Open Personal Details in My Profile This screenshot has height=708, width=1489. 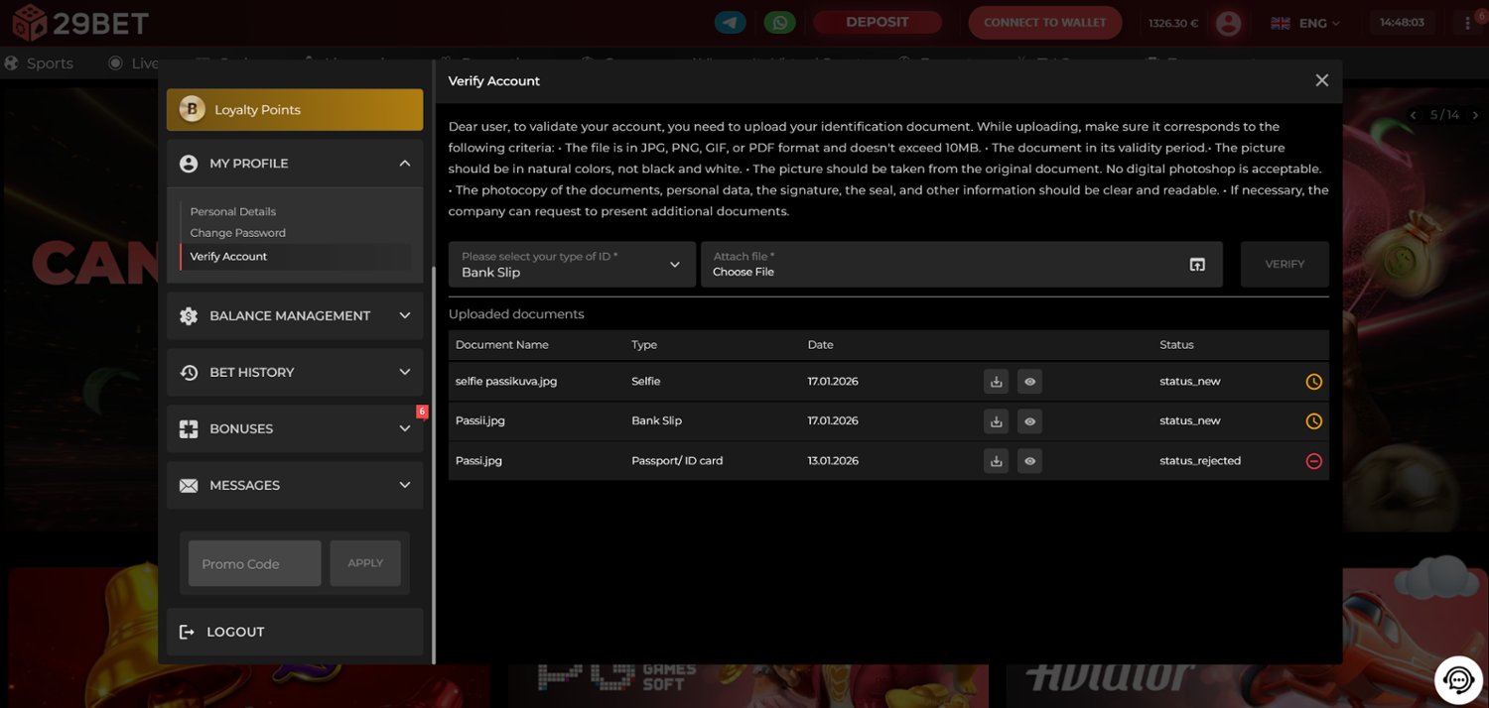pos(233,211)
